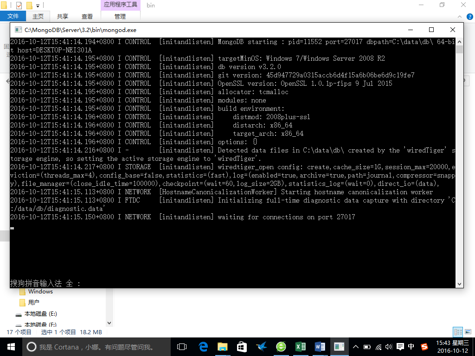Open the Windows Store taskbar icon
The height and width of the screenshot is (356, 475).
point(242,347)
